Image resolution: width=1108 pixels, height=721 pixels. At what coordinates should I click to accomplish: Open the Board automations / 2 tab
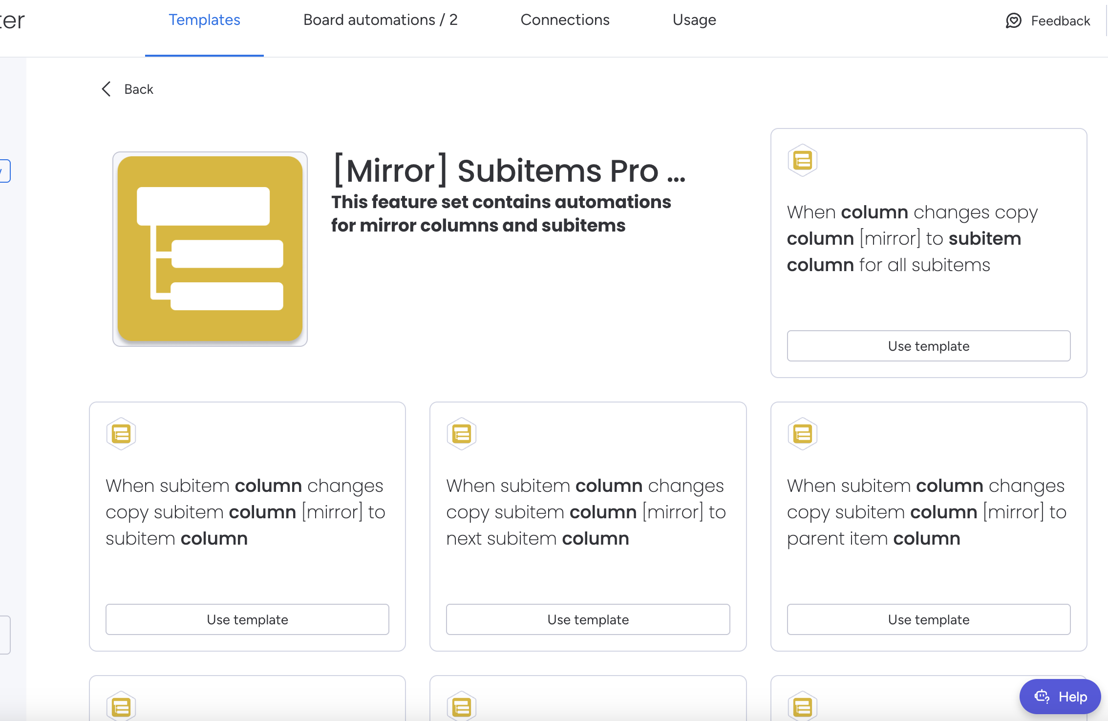380,20
